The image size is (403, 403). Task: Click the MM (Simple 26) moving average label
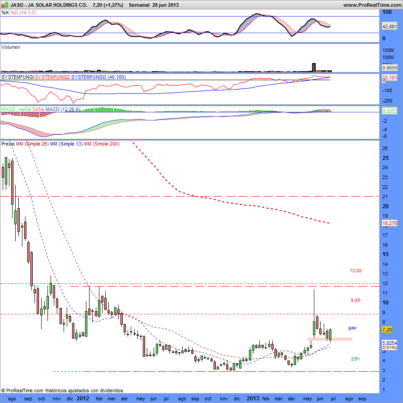click(32, 144)
